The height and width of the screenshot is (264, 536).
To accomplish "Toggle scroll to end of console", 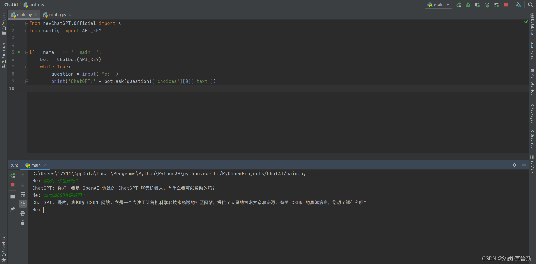I will point(23,204).
